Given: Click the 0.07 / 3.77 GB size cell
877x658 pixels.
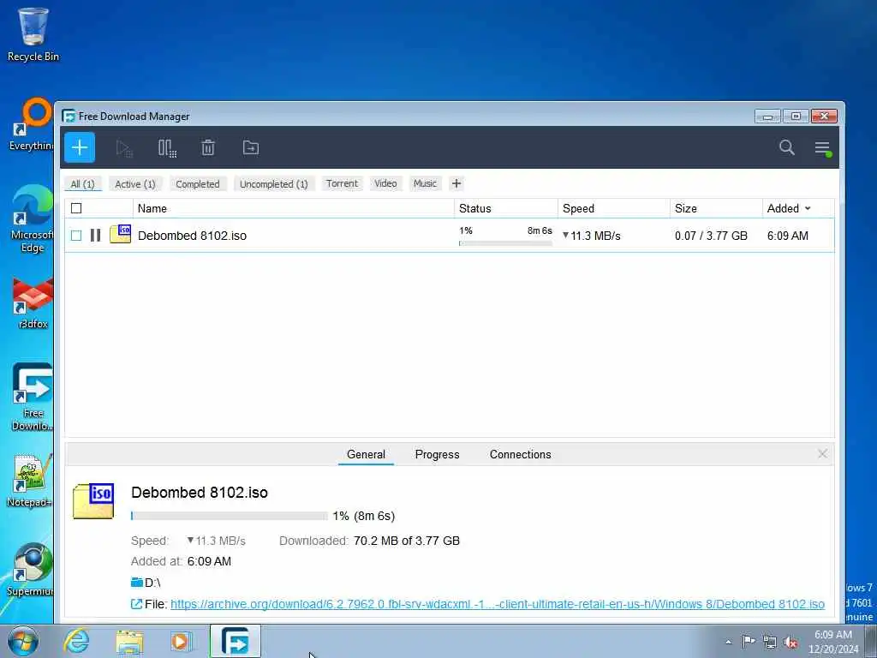Looking at the screenshot, I should point(711,236).
